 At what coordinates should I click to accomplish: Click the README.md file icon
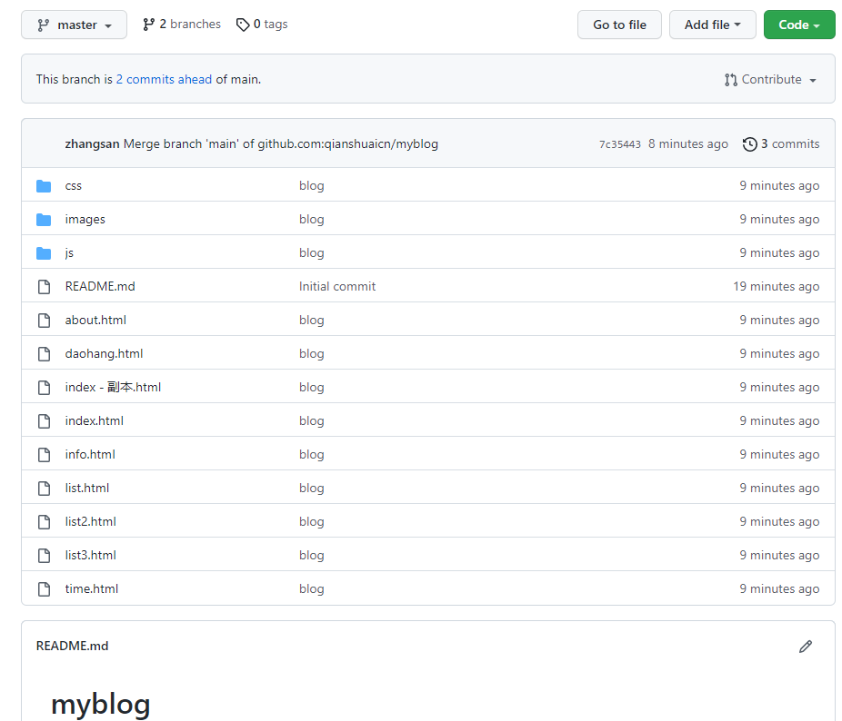(44, 287)
